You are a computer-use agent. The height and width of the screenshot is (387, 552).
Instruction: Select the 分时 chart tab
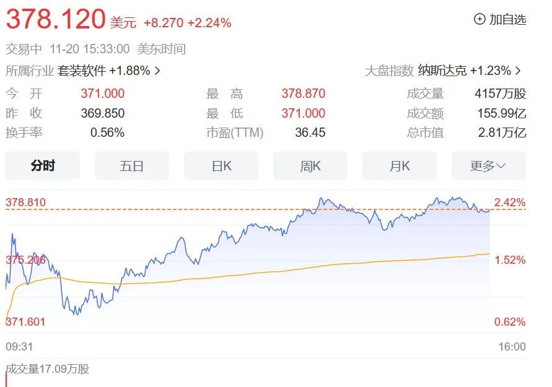(43, 166)
